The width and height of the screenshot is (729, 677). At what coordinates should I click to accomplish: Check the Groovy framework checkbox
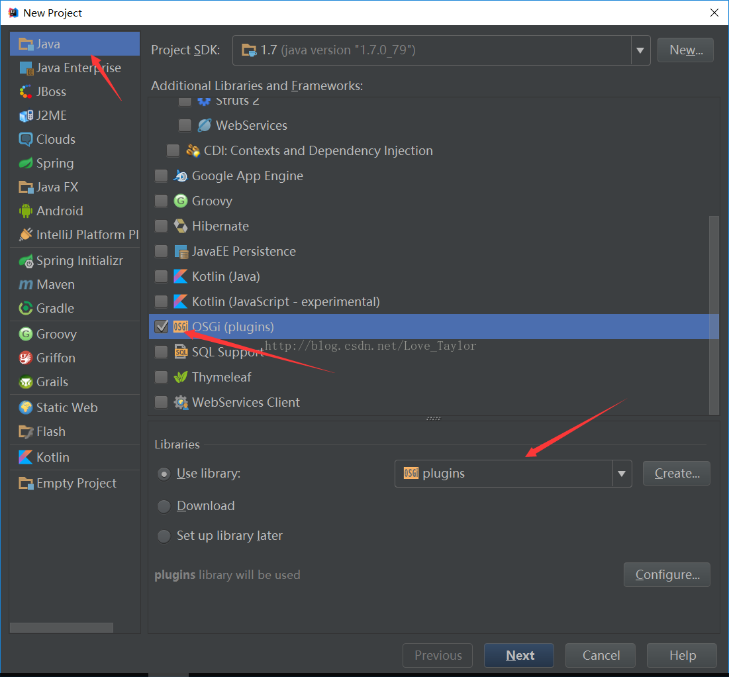coord(161,201)
